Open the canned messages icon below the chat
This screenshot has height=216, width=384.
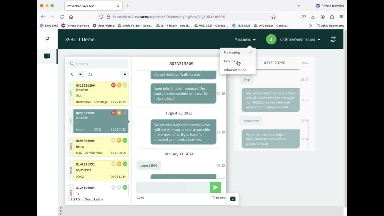click(233, 199)
